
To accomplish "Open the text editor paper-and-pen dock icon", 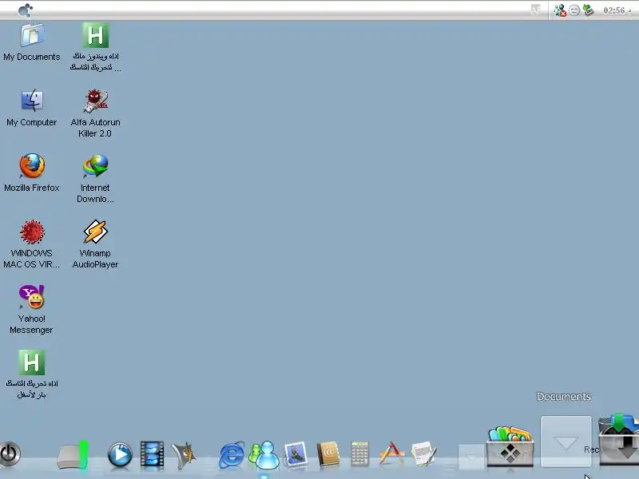I will tap(423, 453).
